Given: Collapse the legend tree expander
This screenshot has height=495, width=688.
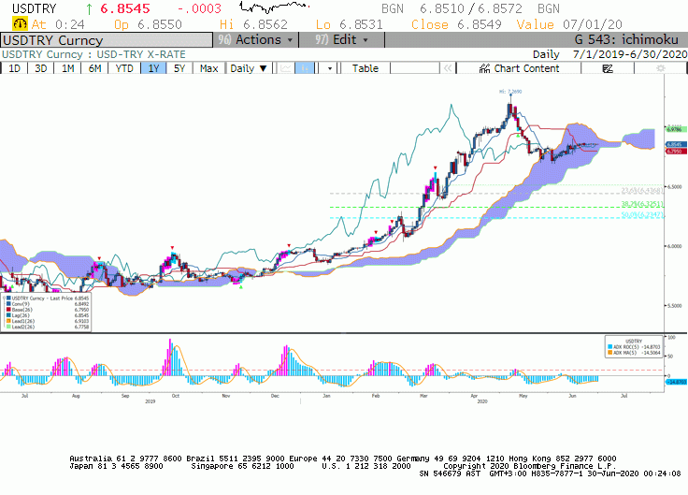Looking at the screenshot, I should (x=4, y=298).
